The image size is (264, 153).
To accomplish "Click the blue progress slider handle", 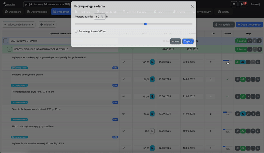I will coord(145,24).
